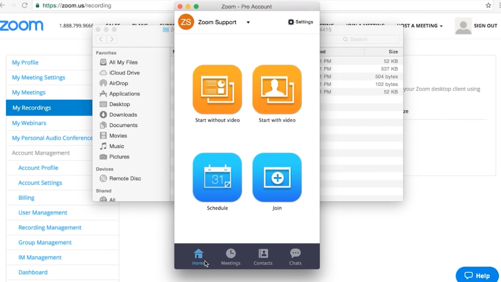Select AirDrop in Finder sidebar
The height and width of the screenshot is (282, 501).
(118, 83)
